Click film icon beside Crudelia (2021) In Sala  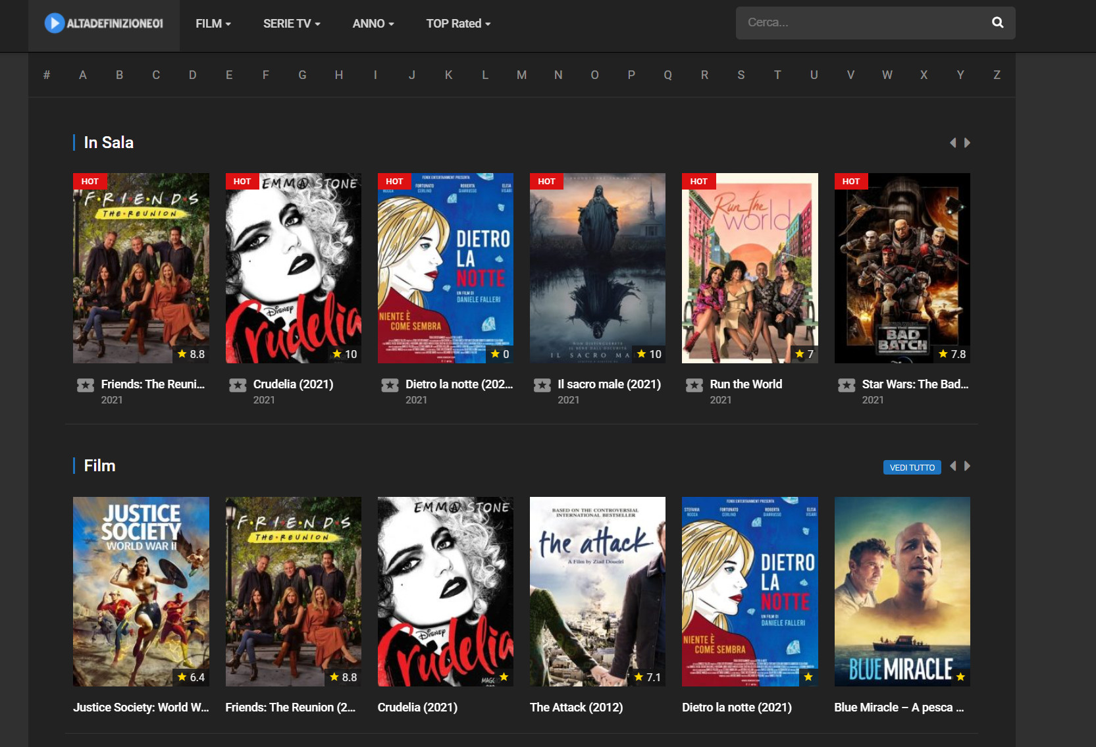tap(238, 385)
